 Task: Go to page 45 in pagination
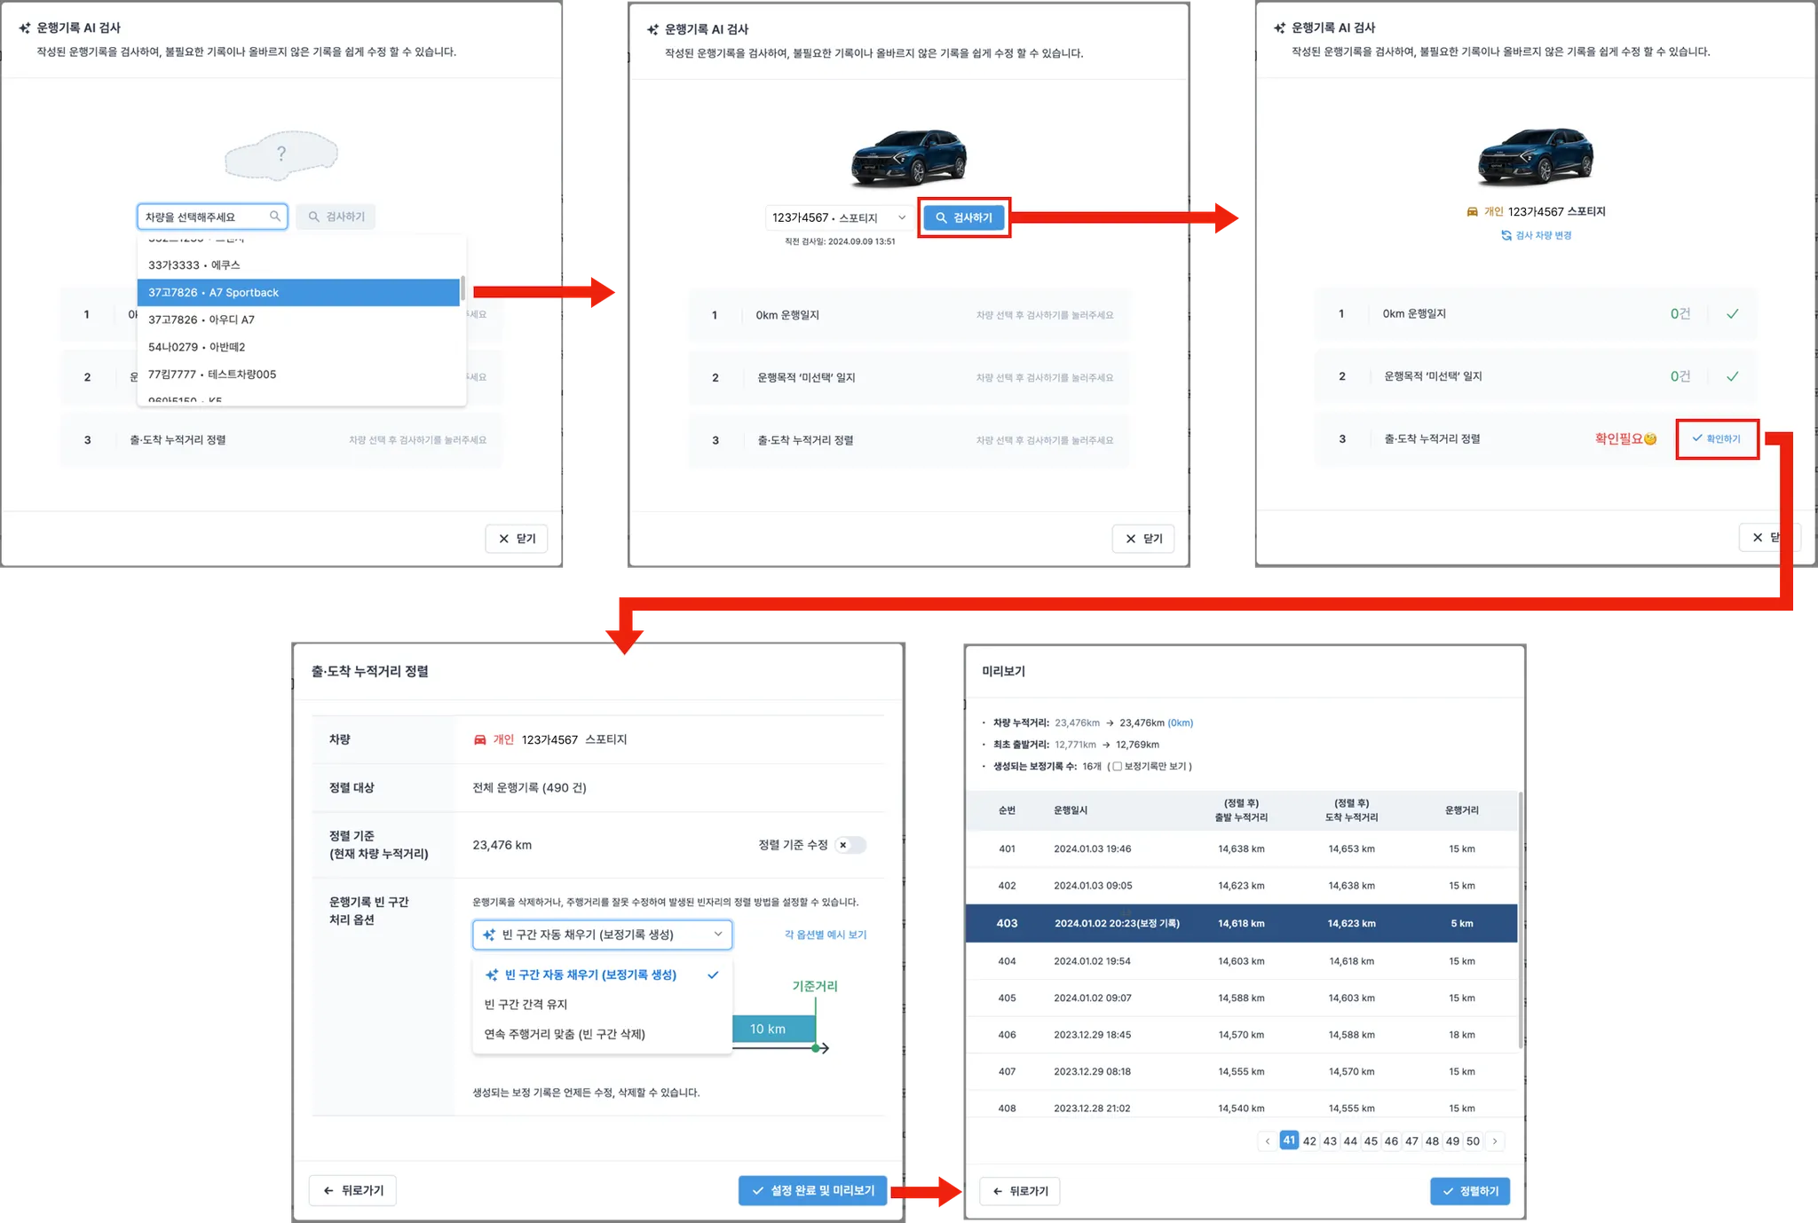pyautogui.click(x=1371, y=1141)
